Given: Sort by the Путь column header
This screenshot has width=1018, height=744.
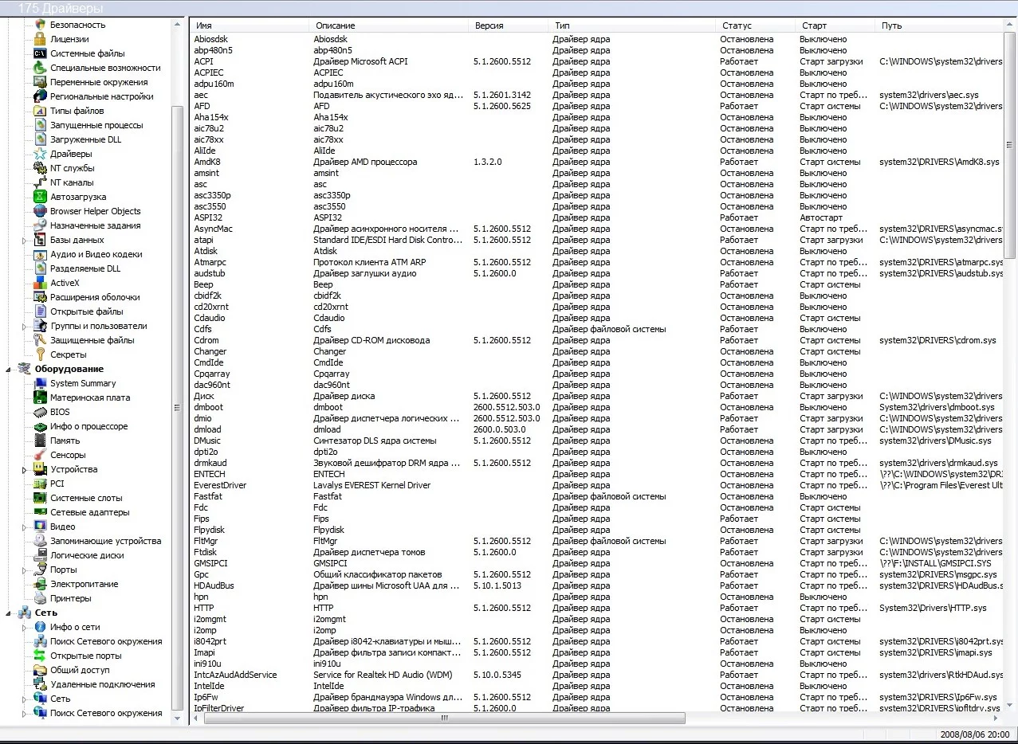Looking at the screenshot, I should click(x=939, y=25).
